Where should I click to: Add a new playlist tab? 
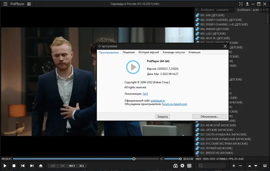click(x=264, y=10)
